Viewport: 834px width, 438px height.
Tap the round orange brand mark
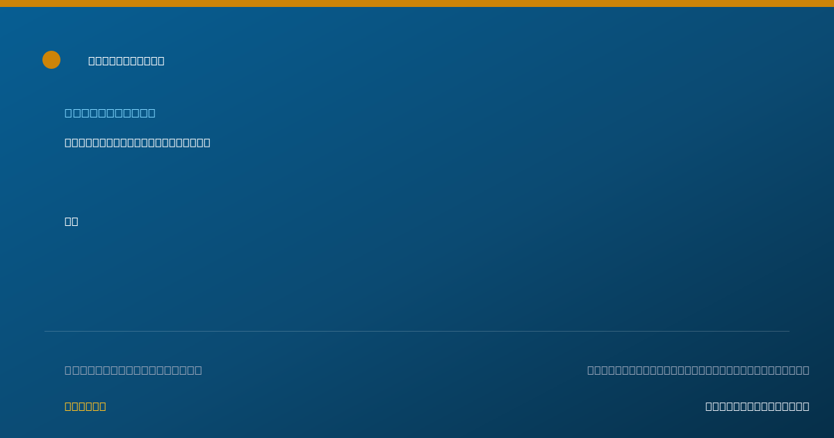51,60
